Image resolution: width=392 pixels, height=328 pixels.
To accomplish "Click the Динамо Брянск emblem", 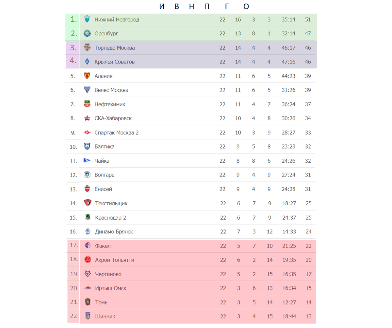I will point(88,231).
